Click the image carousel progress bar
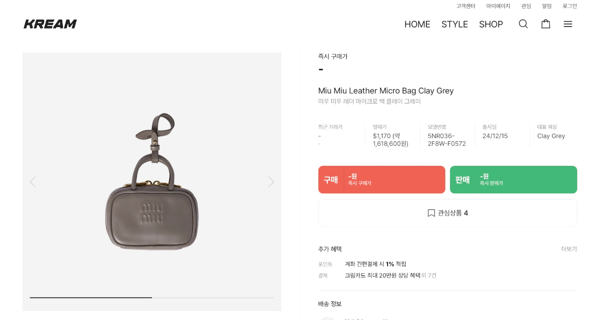 point(152,297)
